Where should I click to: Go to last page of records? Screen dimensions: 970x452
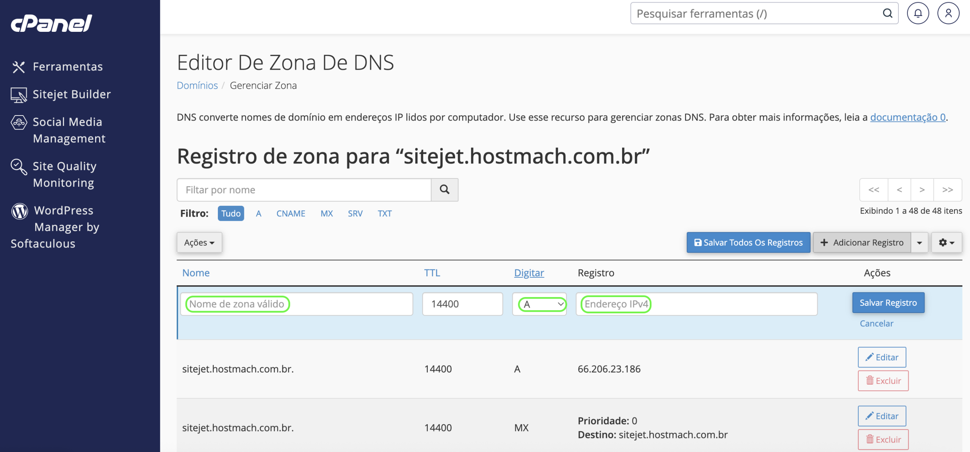point(948,189)
